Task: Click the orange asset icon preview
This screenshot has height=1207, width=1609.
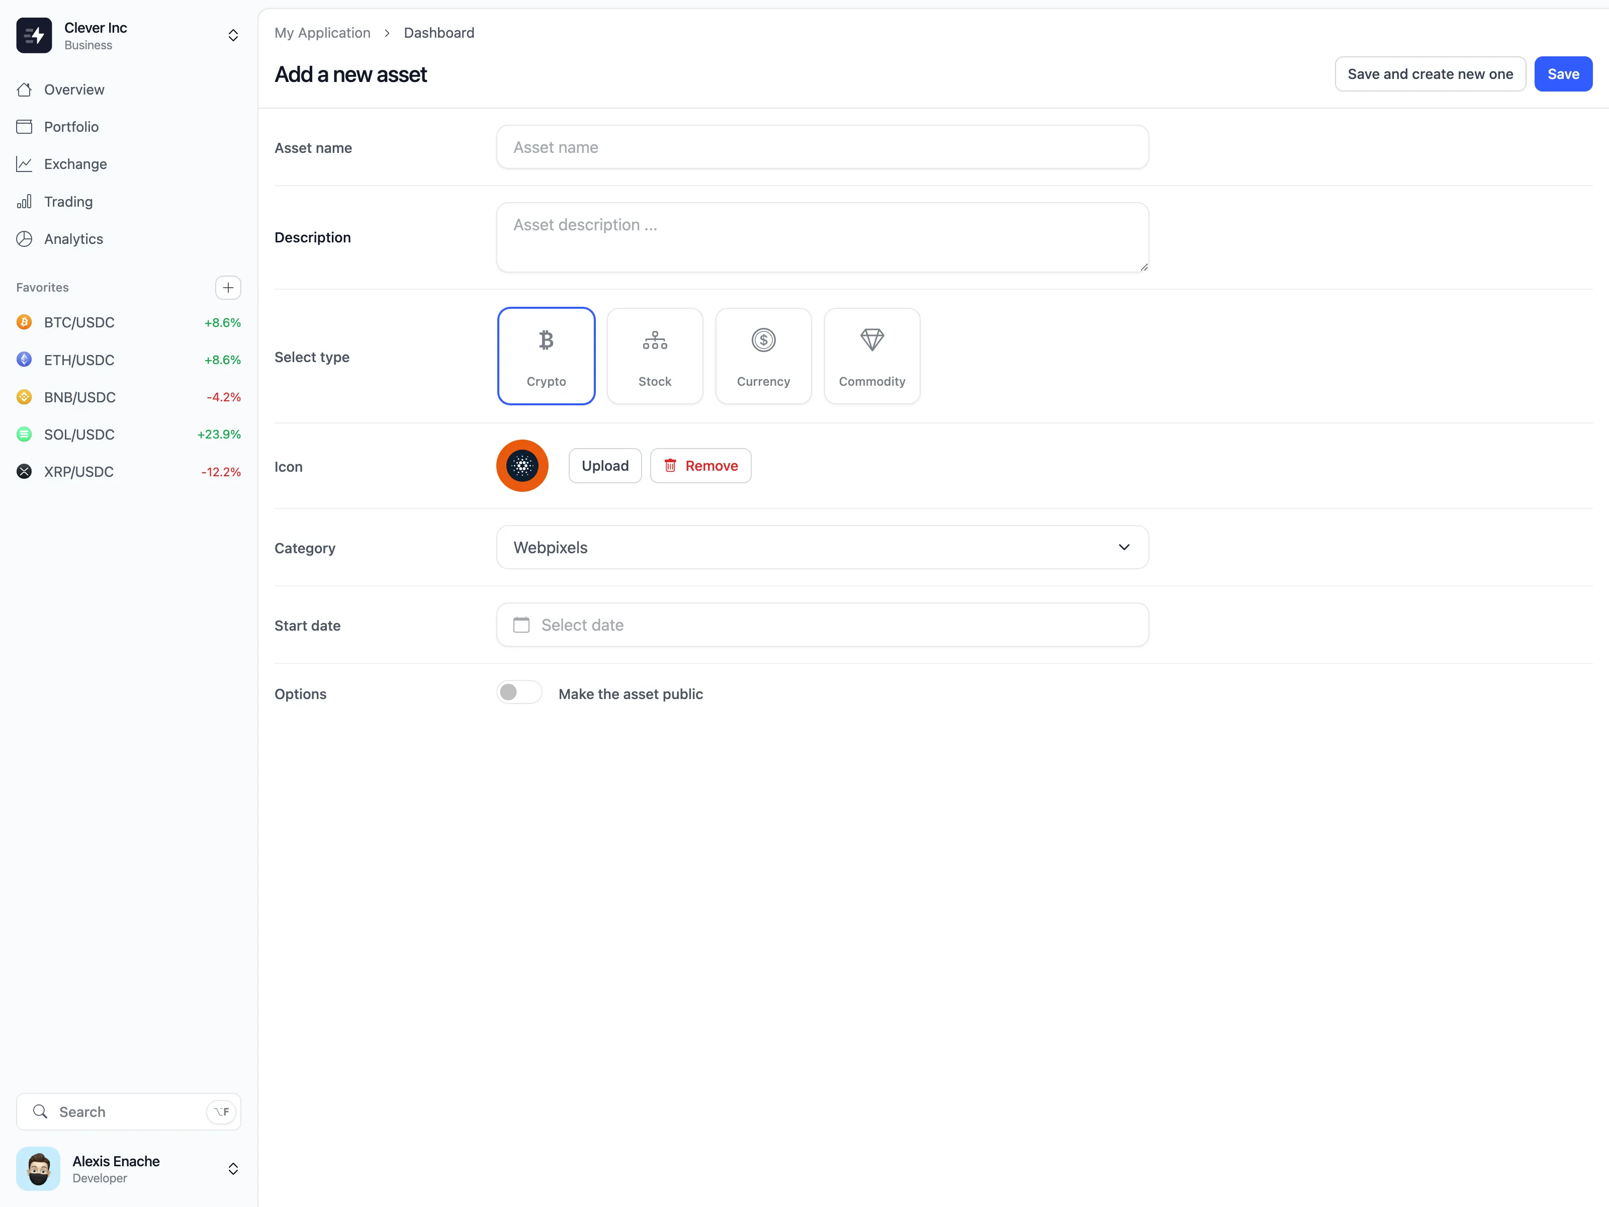Action: click(x=521, y=466)
